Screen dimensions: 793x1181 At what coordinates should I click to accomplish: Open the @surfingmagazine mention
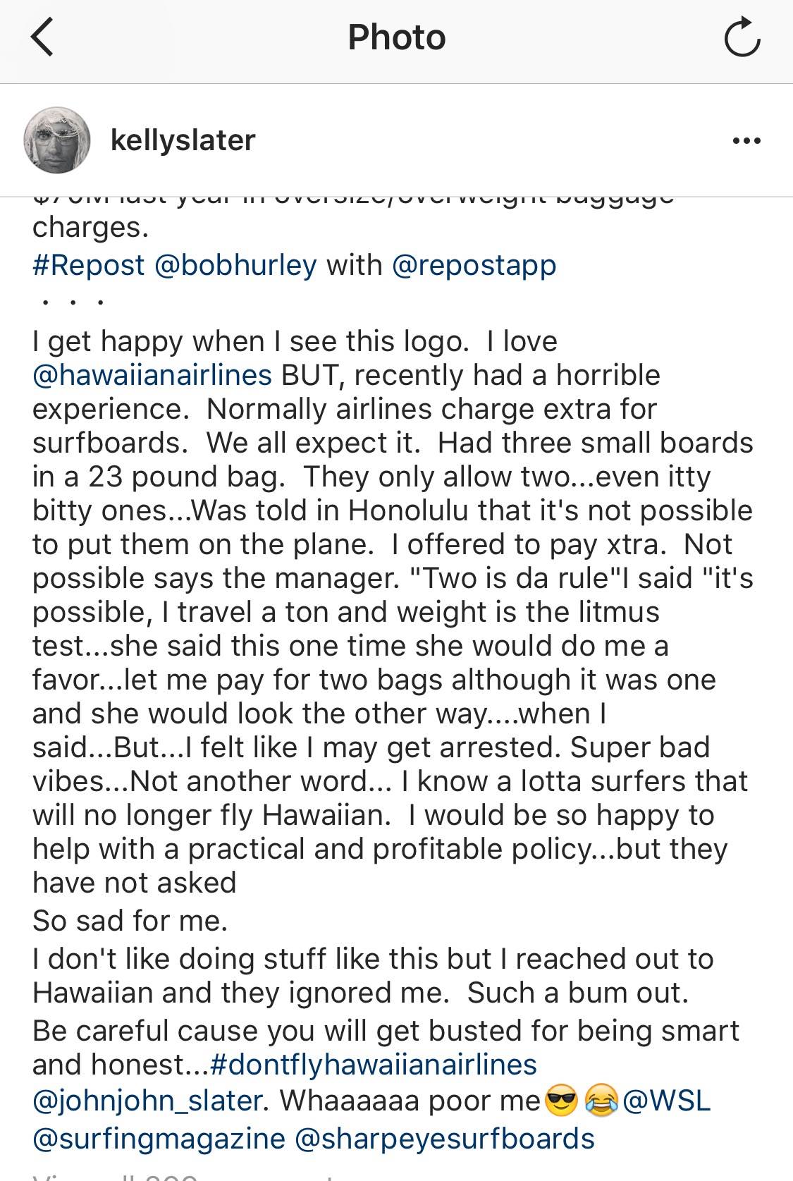[x=159, y=1139]
